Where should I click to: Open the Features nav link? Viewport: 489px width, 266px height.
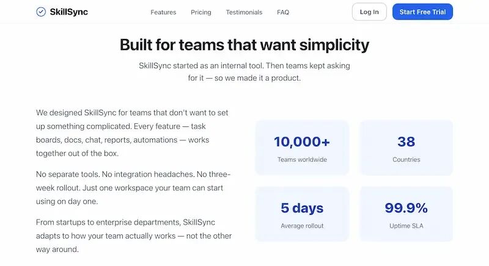click(x=163, y=12)
